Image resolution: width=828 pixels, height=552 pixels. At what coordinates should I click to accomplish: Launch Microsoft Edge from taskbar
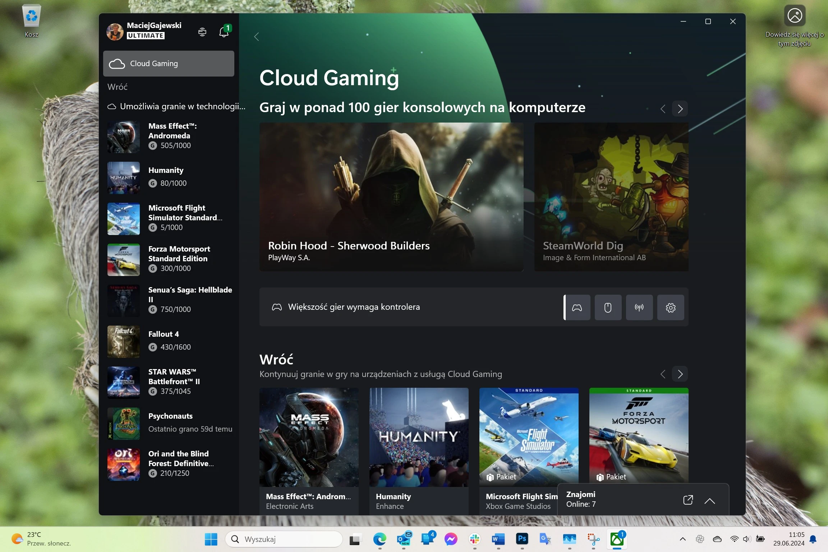click(379, 539)
